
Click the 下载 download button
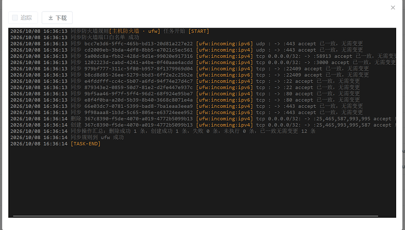click(x=57, y=18)
